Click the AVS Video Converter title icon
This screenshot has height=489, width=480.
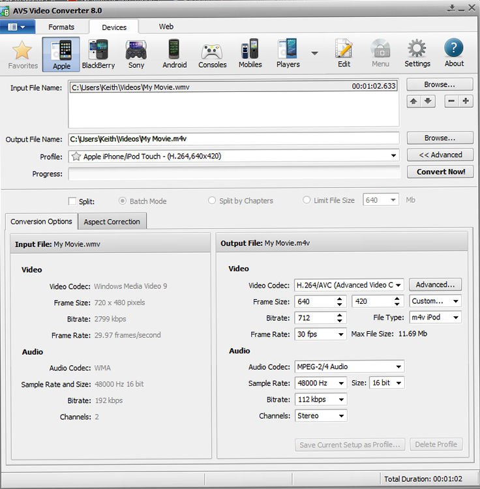click(x=5, y=11)
